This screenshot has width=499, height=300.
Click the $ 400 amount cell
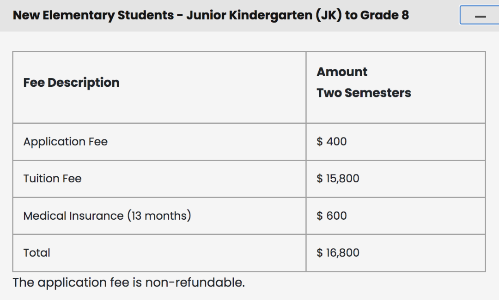coord(331,142)
